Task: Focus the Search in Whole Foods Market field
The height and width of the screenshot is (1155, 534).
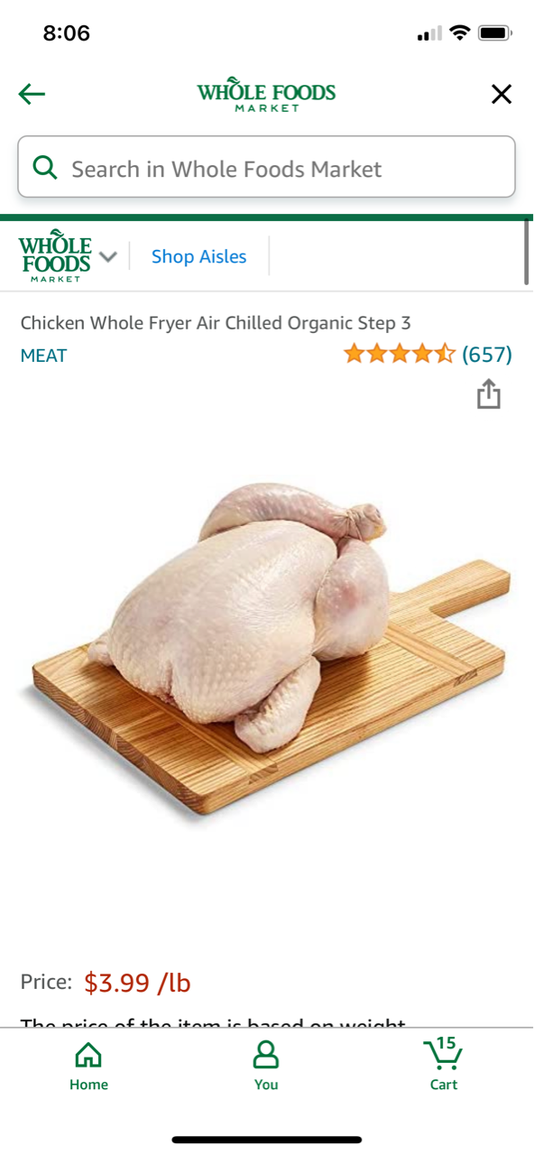Action: 267,167
